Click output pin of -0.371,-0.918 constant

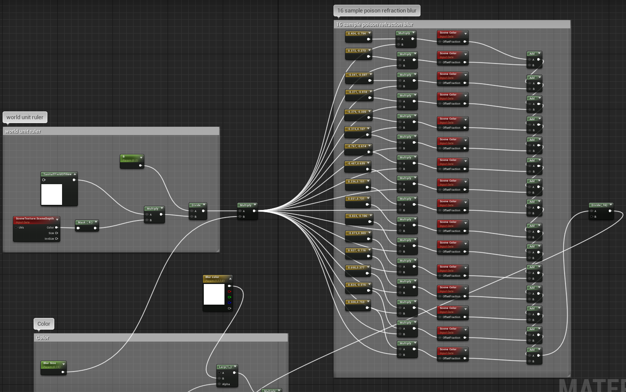(370, 98)
